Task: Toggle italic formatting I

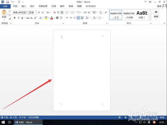Action: click(x=18, y=18)
